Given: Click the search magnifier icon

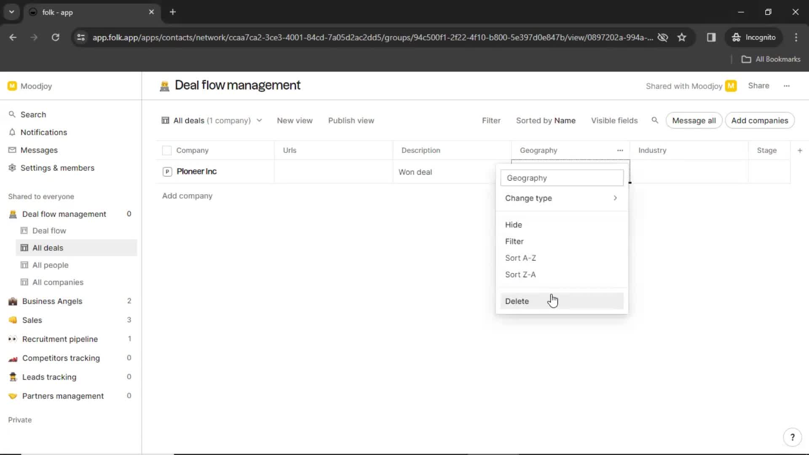Looking at the screenshot, I should [656, 120].
